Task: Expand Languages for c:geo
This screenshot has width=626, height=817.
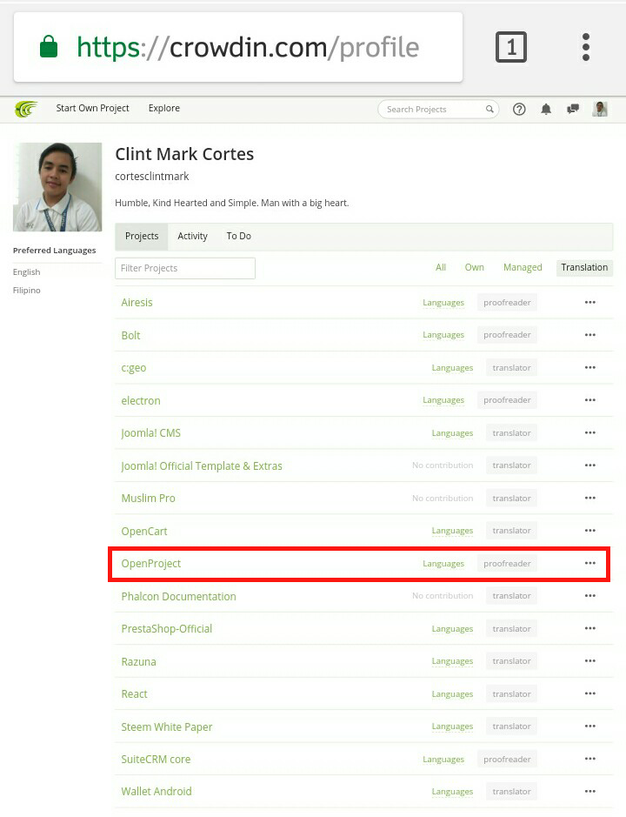Action: [x=452, y=368]
